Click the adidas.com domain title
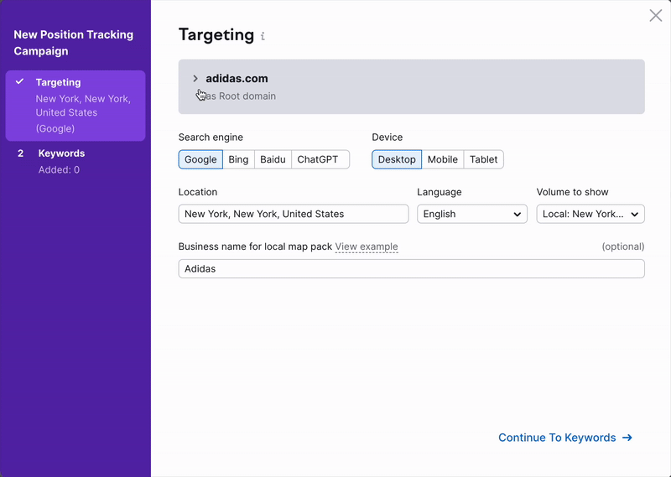 pos(237,79)
